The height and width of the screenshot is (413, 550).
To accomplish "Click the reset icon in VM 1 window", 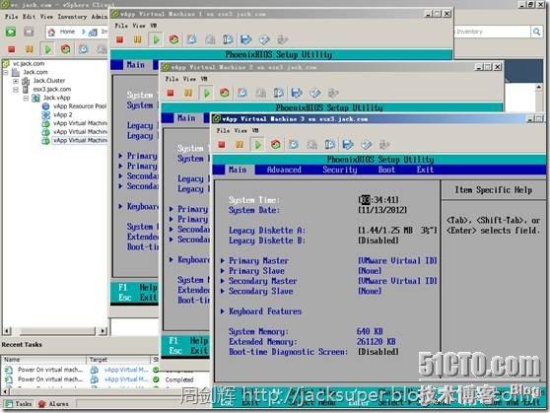I will coord(174,39).
